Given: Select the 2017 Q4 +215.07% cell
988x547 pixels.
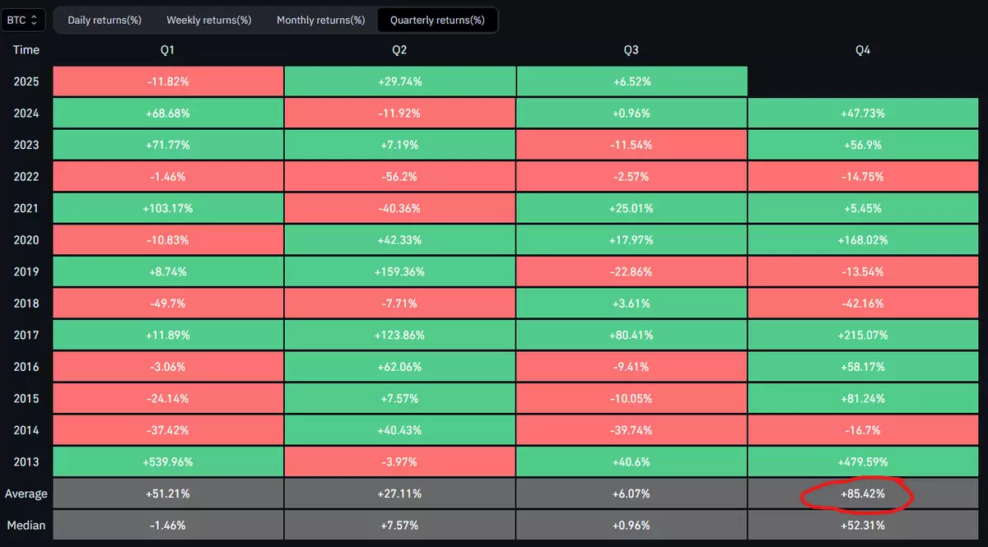Looking at the screenshot, I should point(863,336).
